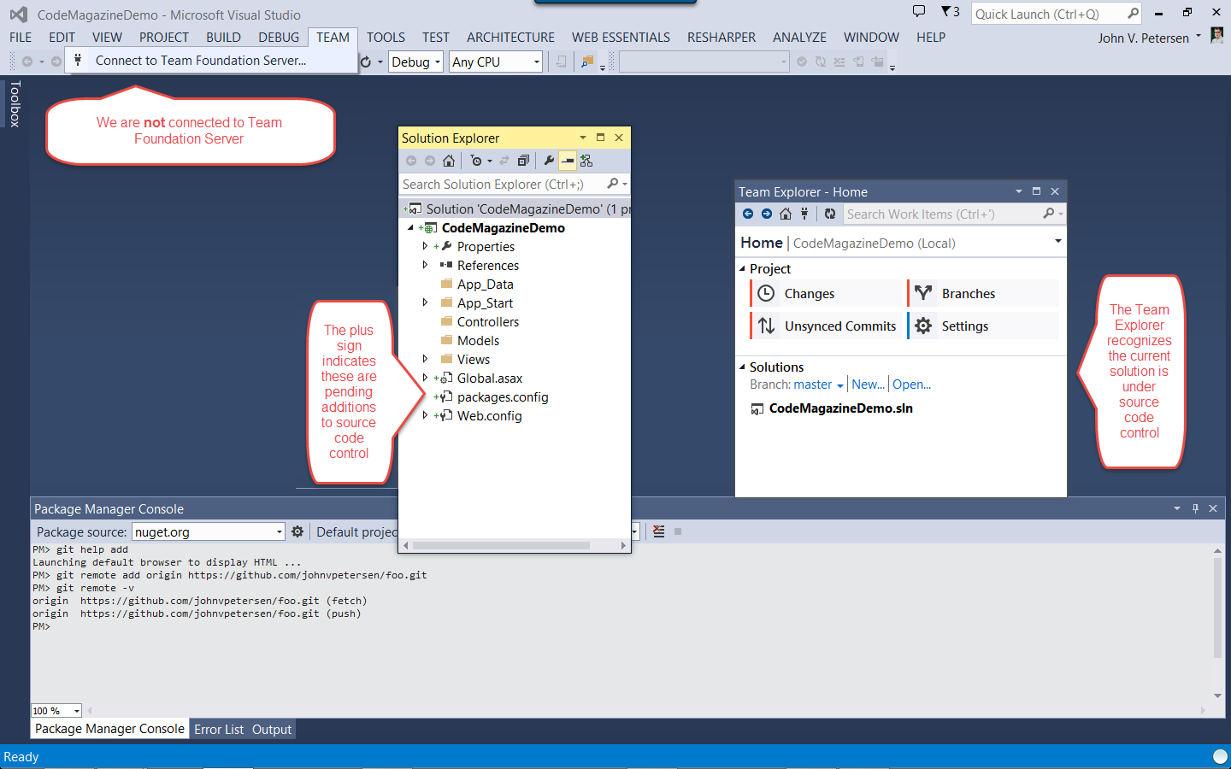
Task: Open Branches page in Team Explorer
Action: tap(983, 293)
